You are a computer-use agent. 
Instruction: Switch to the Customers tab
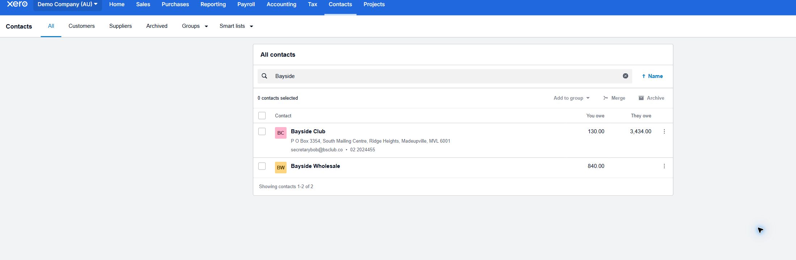tap(81, 26)
